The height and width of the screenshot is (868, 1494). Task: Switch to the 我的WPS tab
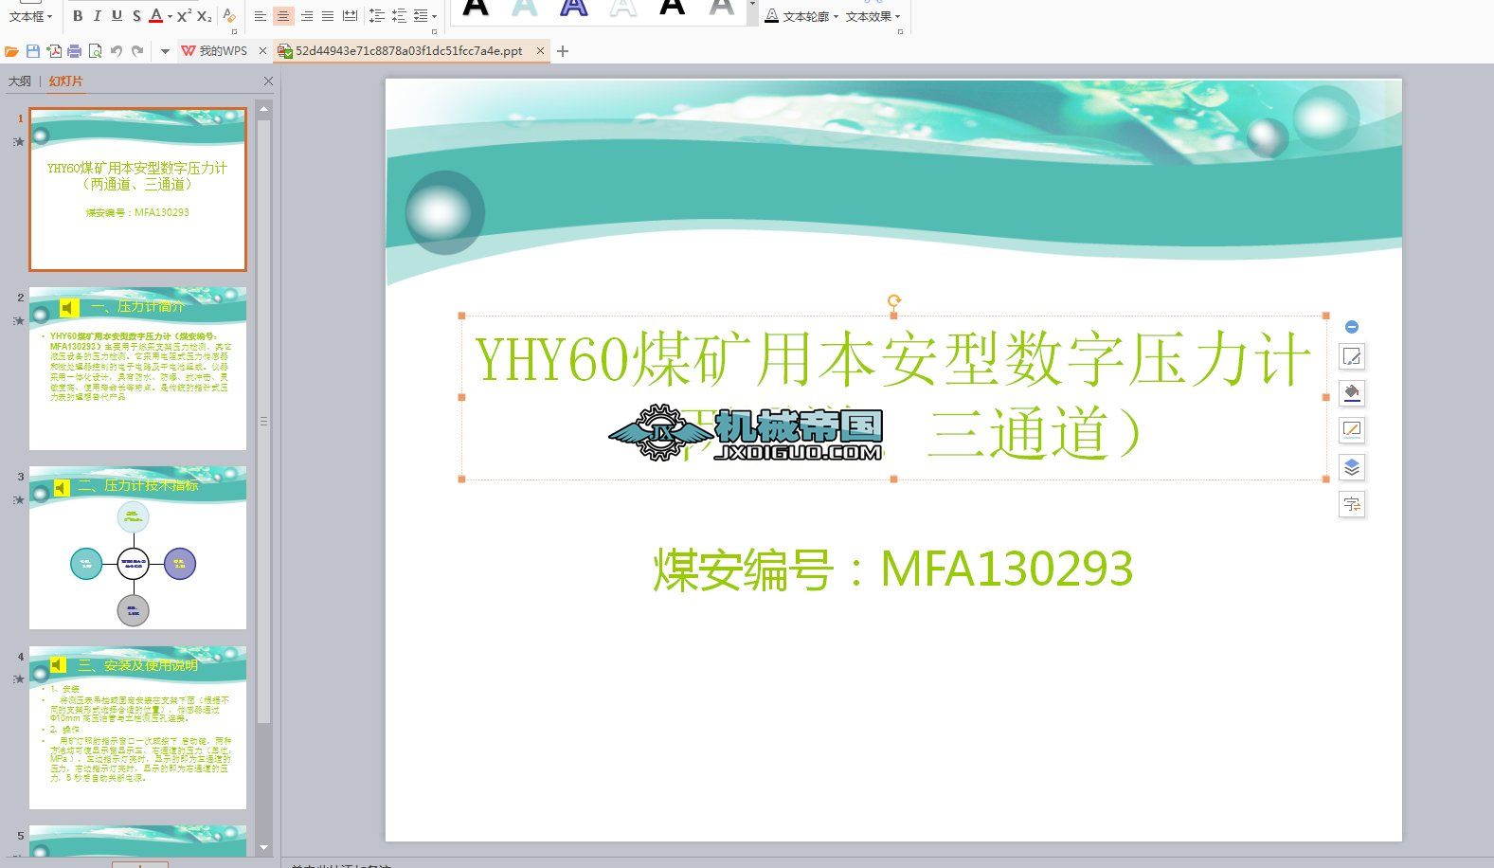(x=222, y=51)
